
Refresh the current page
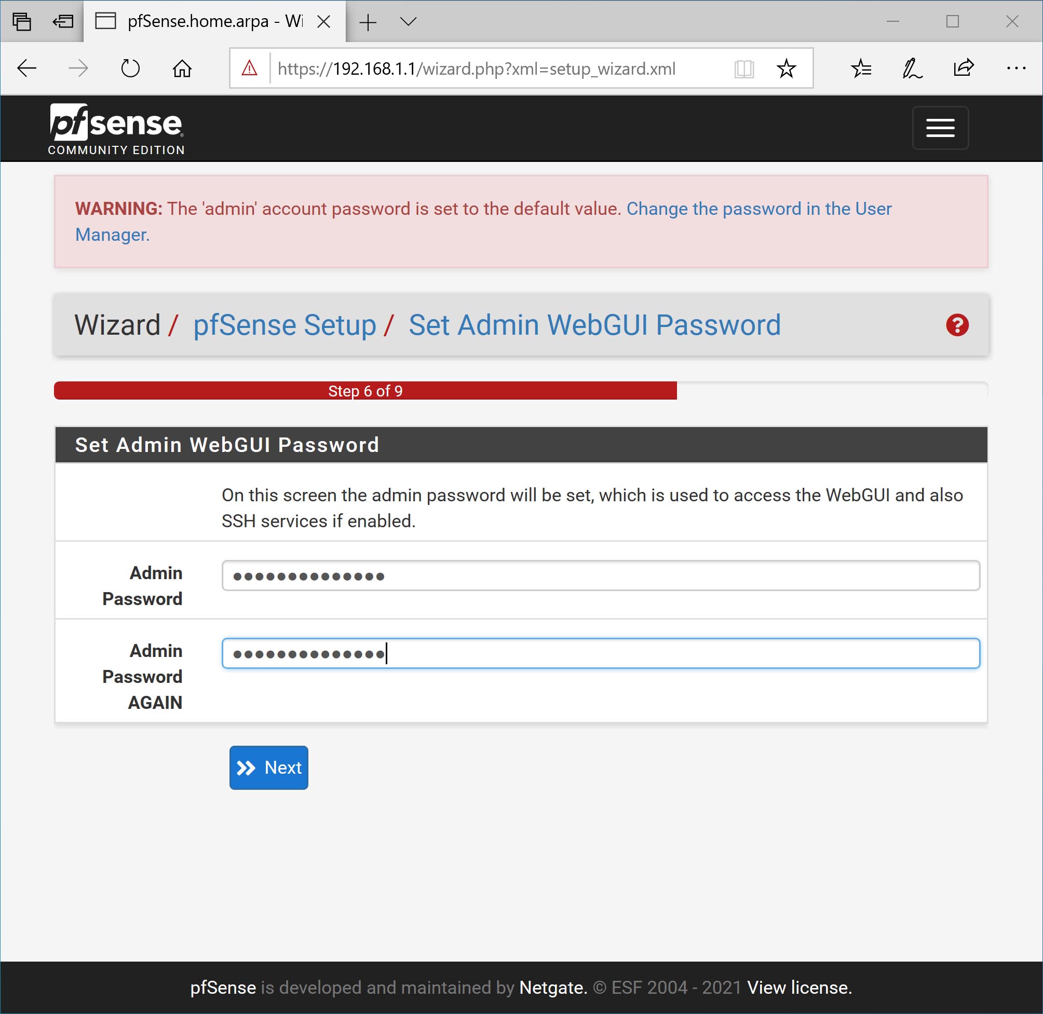coord(130,68)
